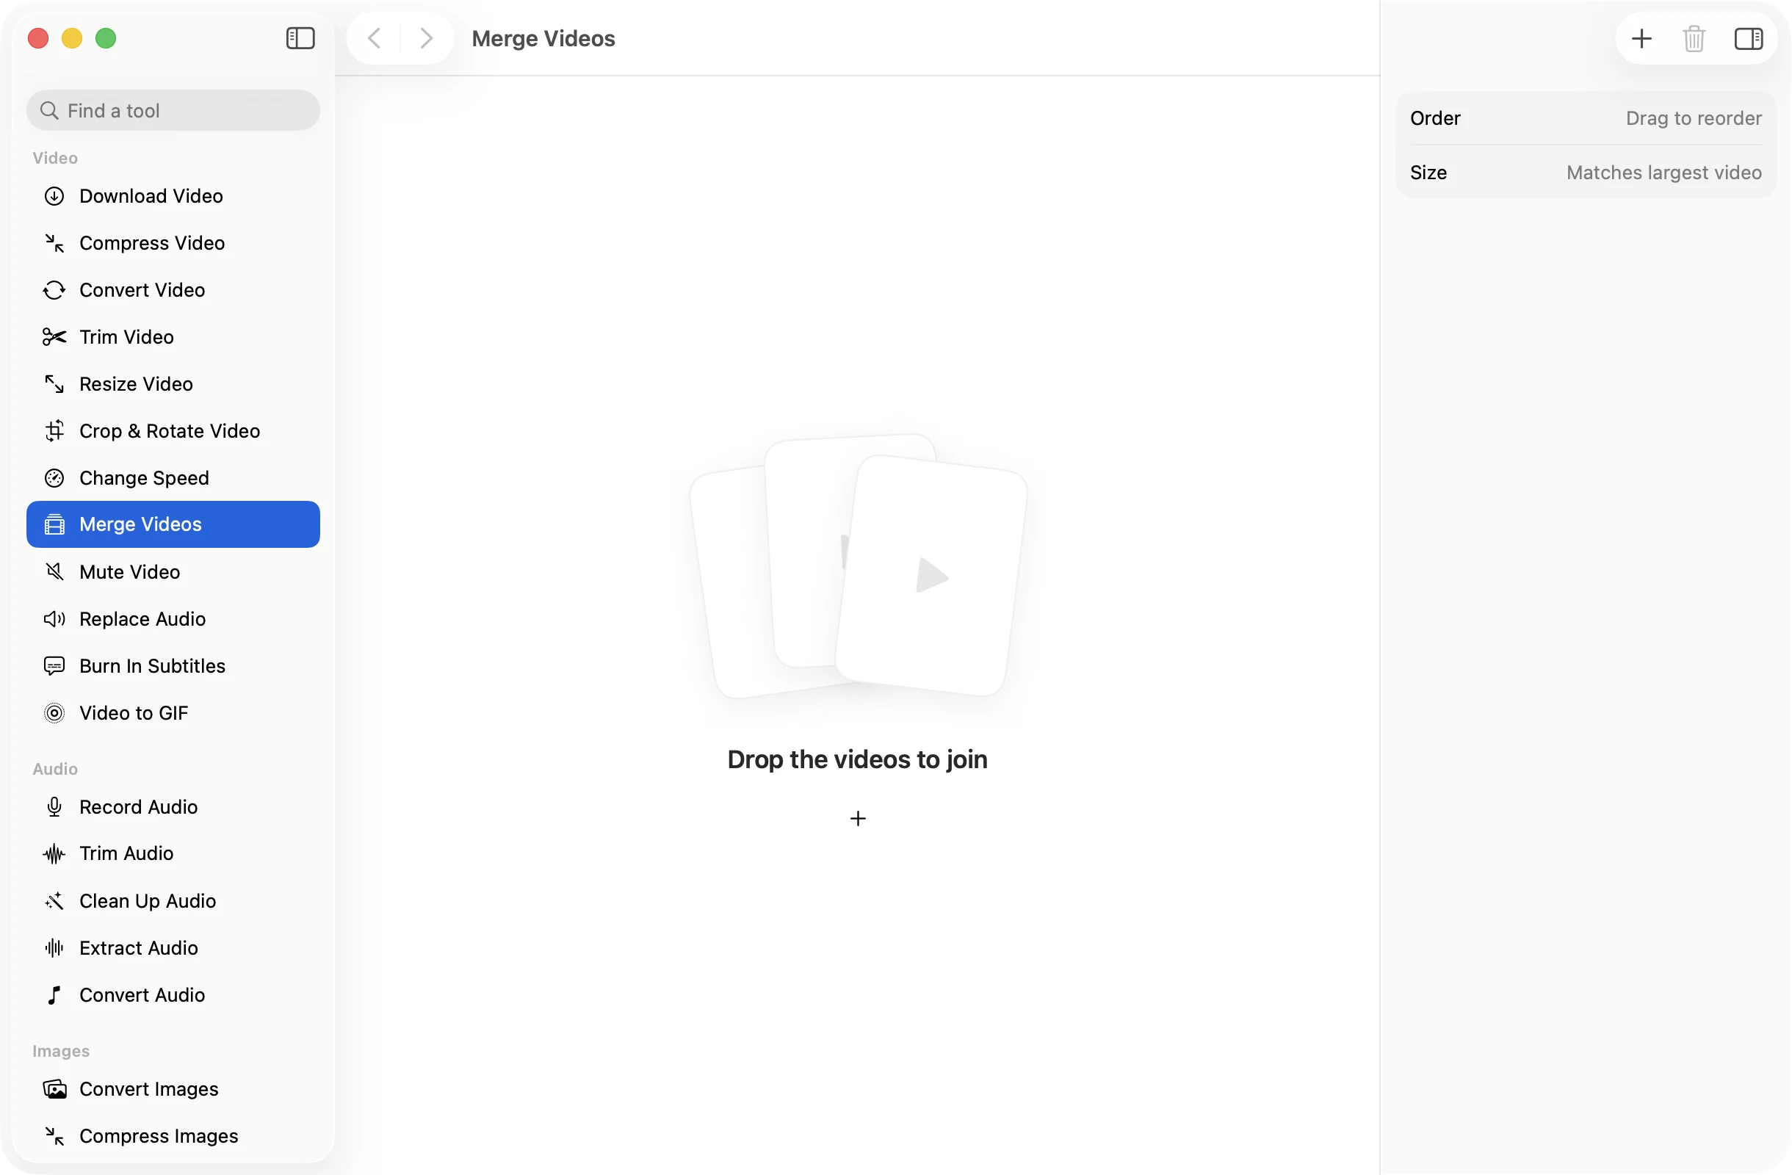Open the Convert Images tool

173,1089
